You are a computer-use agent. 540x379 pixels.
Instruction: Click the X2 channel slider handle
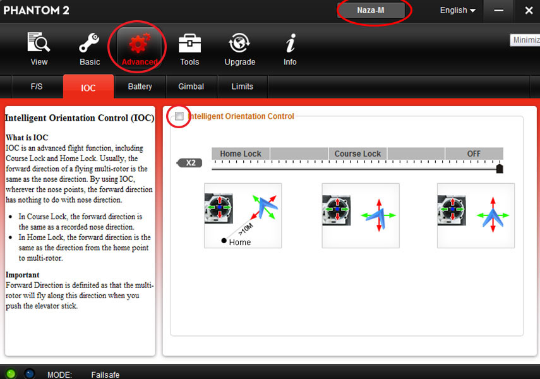pyautogui.click(x=500, y=169)
